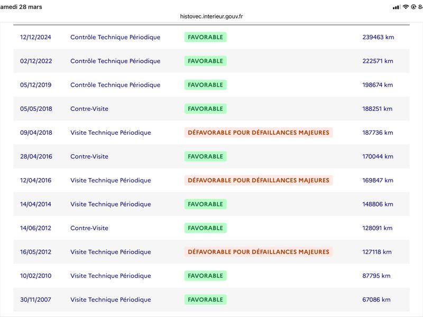Tap the FAVORABLE badge for 10/02/2010
423x317 pixels.
pyautogui.click(x=205, y=276)
